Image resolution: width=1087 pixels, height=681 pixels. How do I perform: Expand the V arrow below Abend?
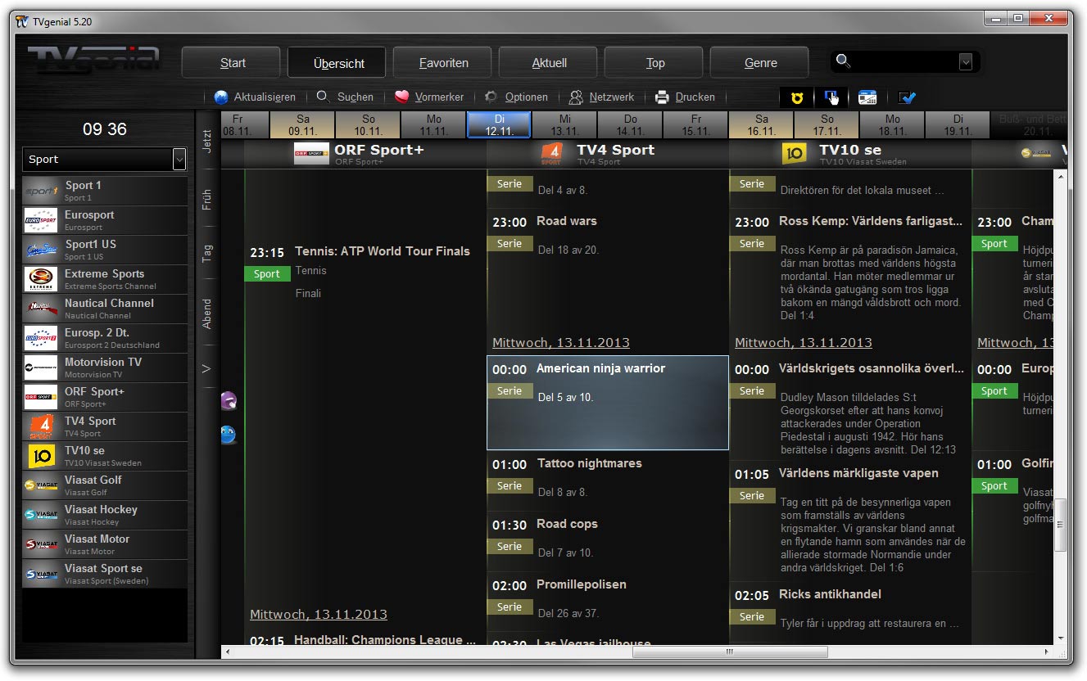(206, 369)
